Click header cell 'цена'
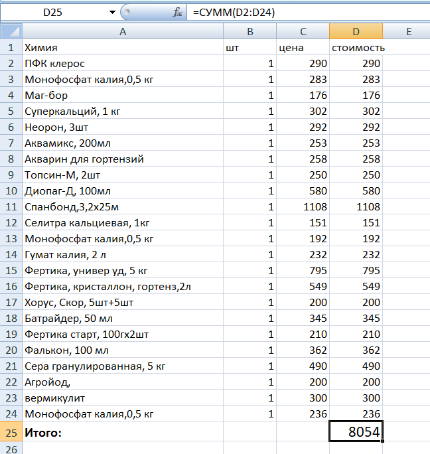430x454 pixels. pyautogui.click(x=303, y=47)
